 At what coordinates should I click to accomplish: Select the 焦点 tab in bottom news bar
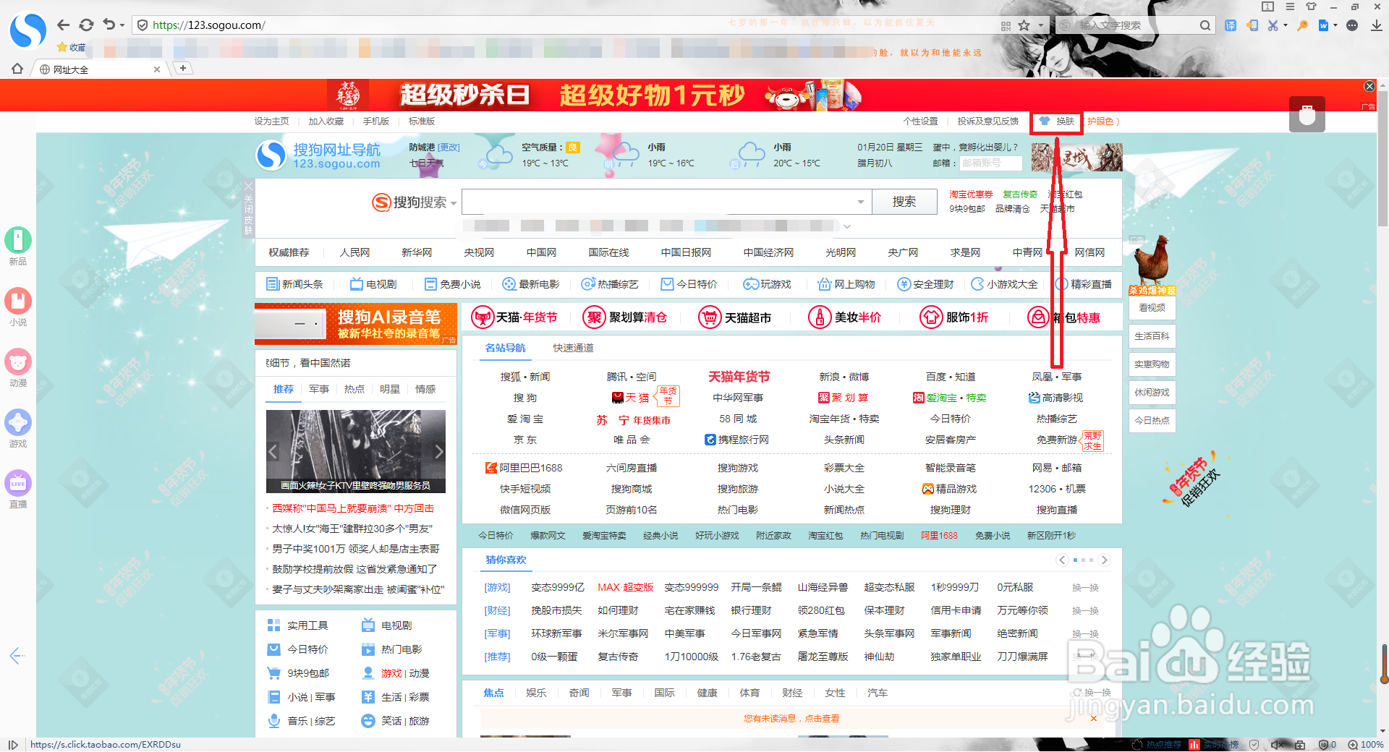click(x=493, y=693)
